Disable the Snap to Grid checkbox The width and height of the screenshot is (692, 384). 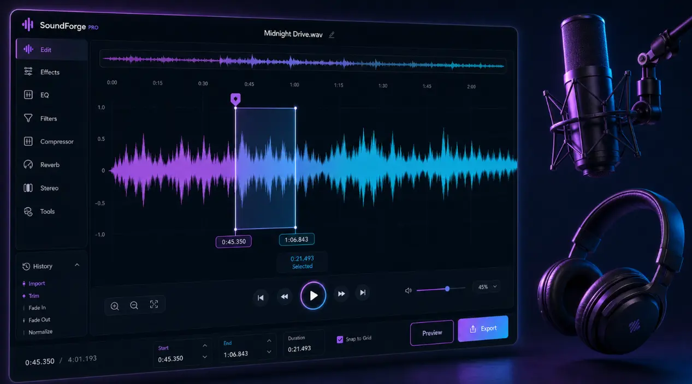(340, 339)
